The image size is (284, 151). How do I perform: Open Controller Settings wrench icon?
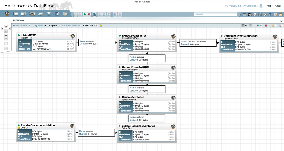click(x=265, y=14)
